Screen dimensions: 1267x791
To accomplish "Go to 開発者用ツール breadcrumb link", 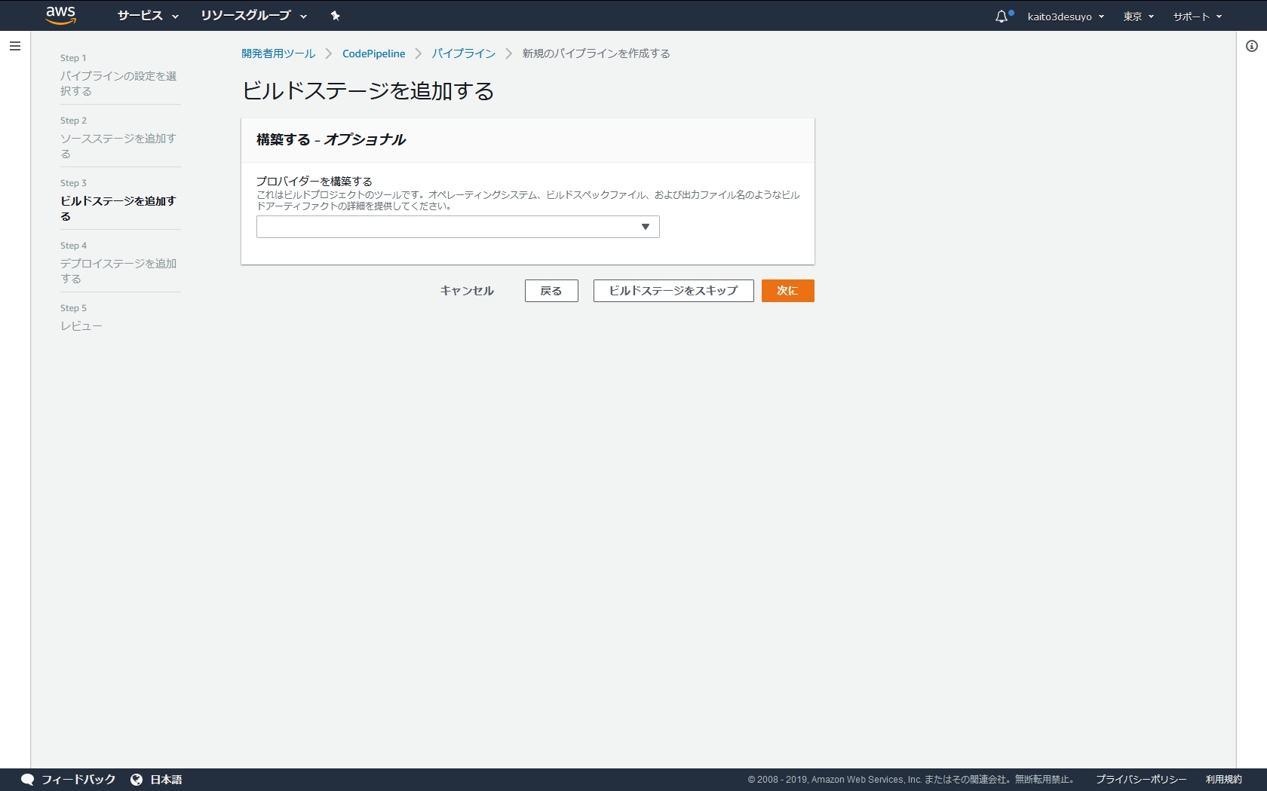I will tap(278, 53).
